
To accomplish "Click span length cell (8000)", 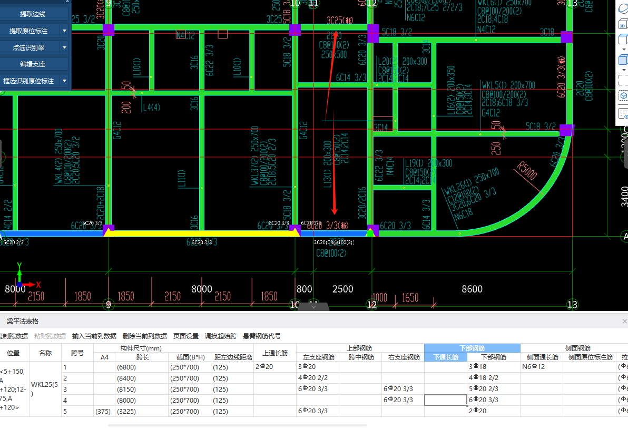I will tap(142, 400).
